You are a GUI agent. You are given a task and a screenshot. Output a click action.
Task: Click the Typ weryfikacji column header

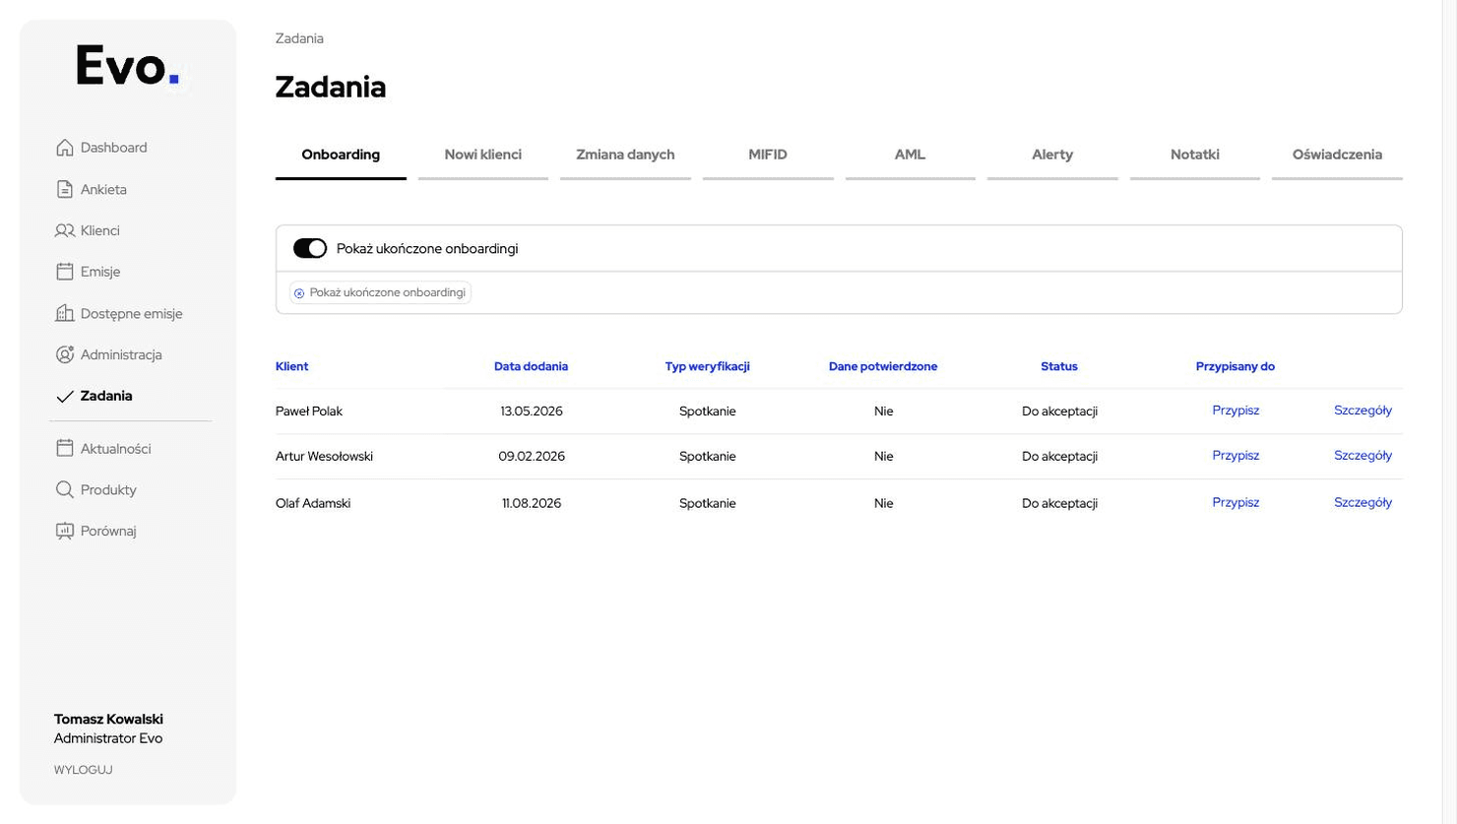click(x=707, y=366)
